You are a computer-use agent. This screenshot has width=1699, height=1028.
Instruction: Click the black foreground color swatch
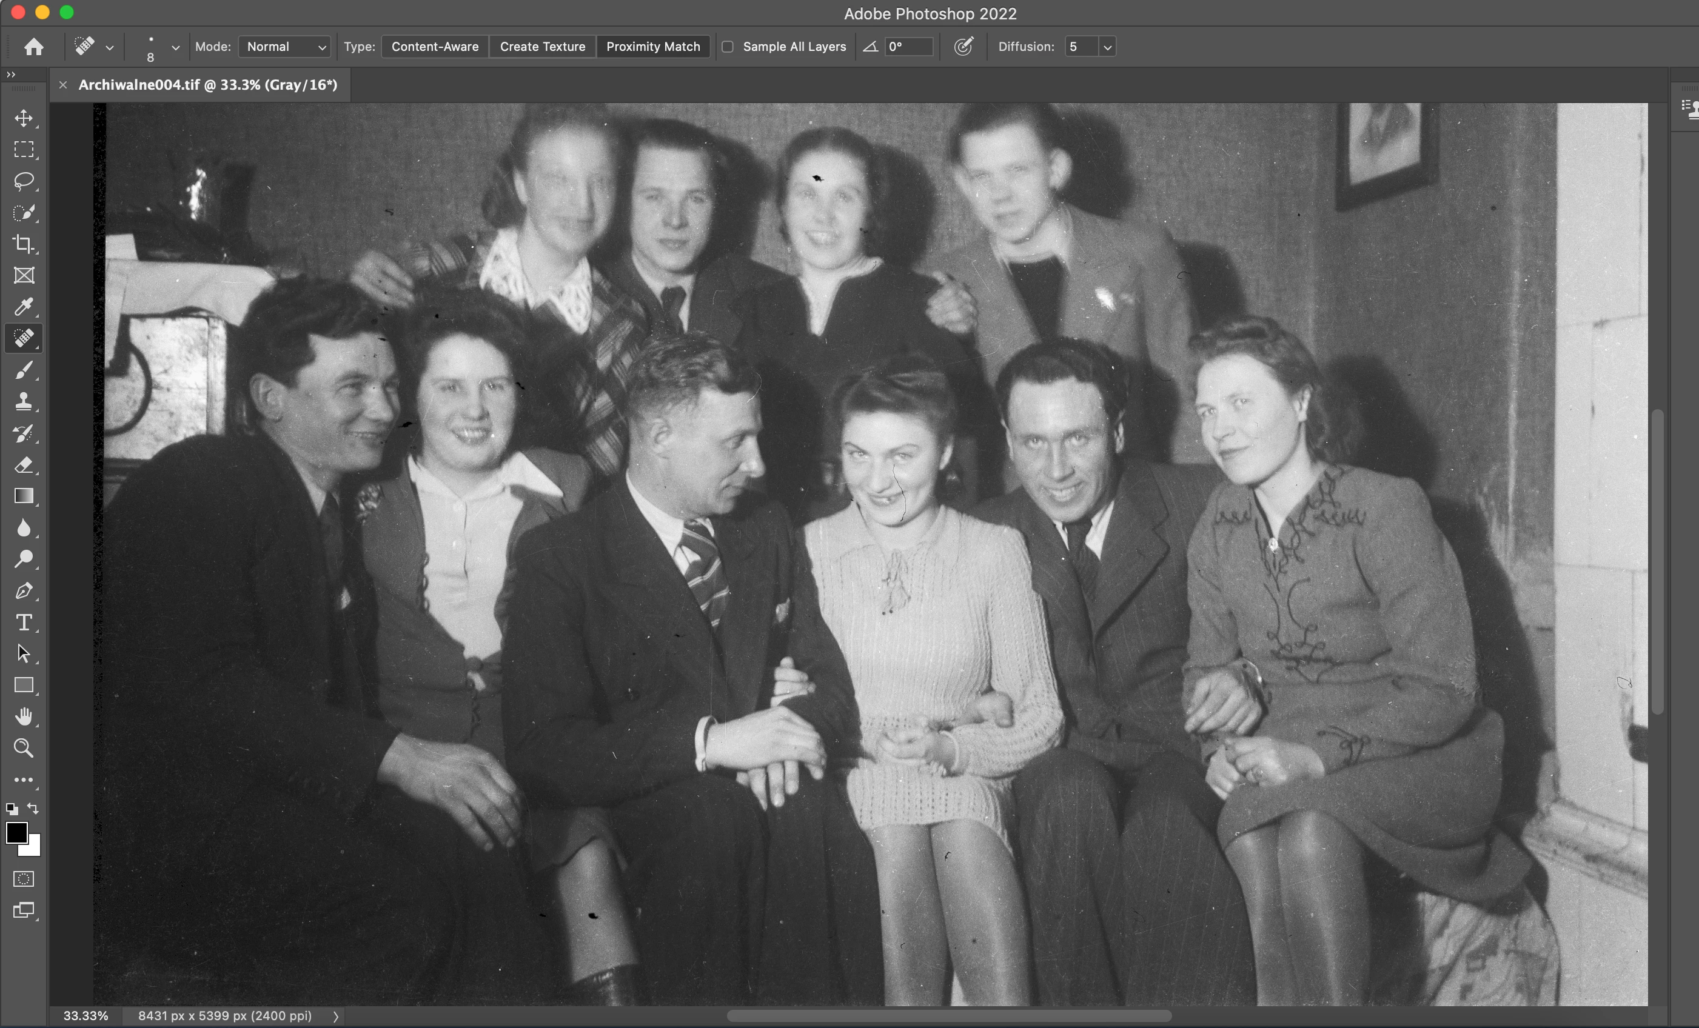click(16, 833)
